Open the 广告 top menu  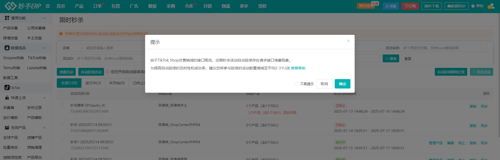tap(134, 6)
